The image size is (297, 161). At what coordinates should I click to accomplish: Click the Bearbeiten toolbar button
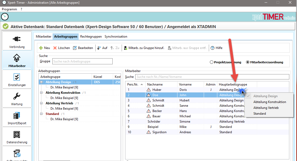[83, 48]
